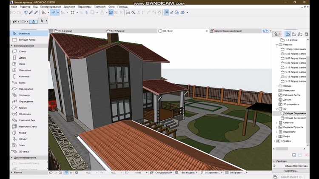Select the Световой Люк (Skylight) tool

(29, 120)
